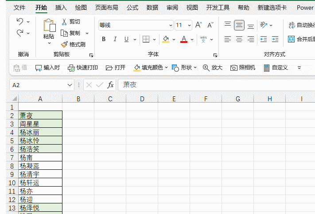Click the 打开 open file button

point(116,68)
